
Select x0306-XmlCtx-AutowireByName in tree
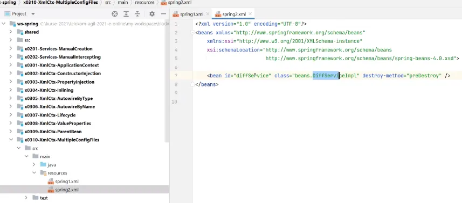coord(59,106)
